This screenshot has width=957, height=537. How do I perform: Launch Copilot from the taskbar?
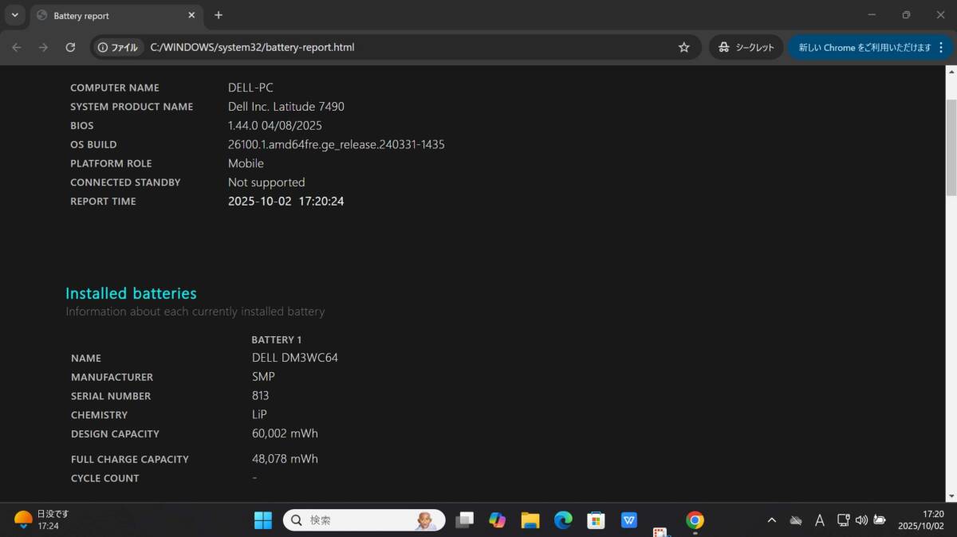click(x=498, y=520)
